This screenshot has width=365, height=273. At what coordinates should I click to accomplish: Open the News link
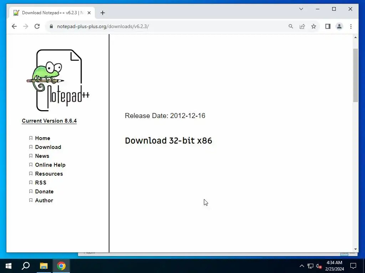(42, 156)
